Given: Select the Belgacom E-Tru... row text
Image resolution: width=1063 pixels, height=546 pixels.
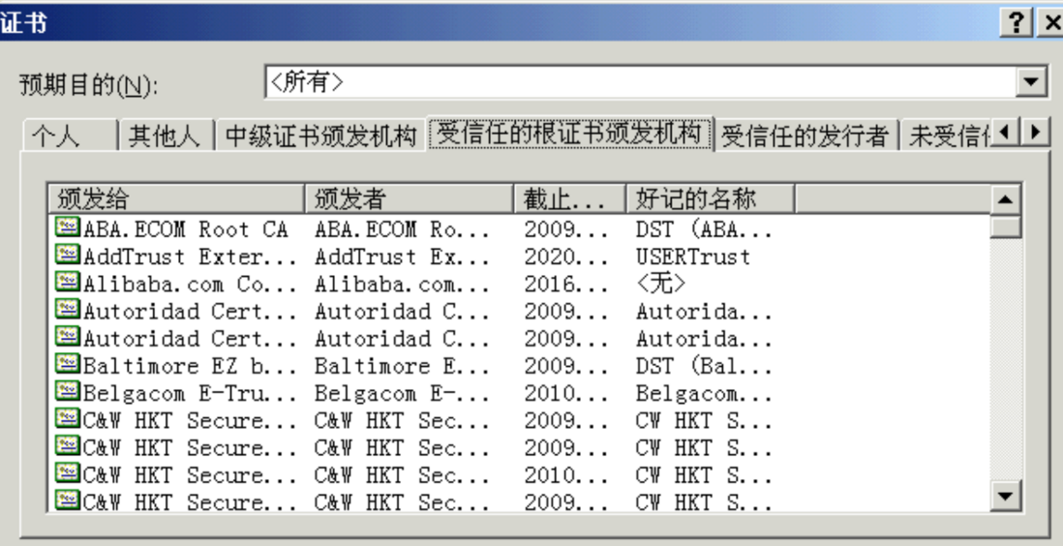Looking at the screenshot, I should click(x=190, y=393).
